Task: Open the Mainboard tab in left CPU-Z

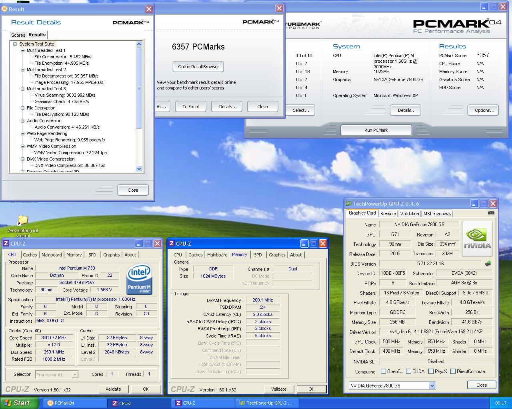Action: 52,255
